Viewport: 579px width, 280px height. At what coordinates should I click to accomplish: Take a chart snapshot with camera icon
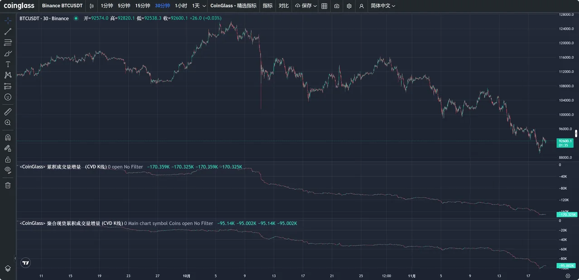(336, 6)
